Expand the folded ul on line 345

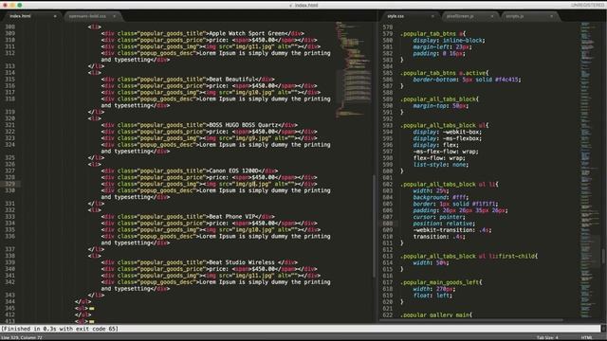(x=92, y=309)
